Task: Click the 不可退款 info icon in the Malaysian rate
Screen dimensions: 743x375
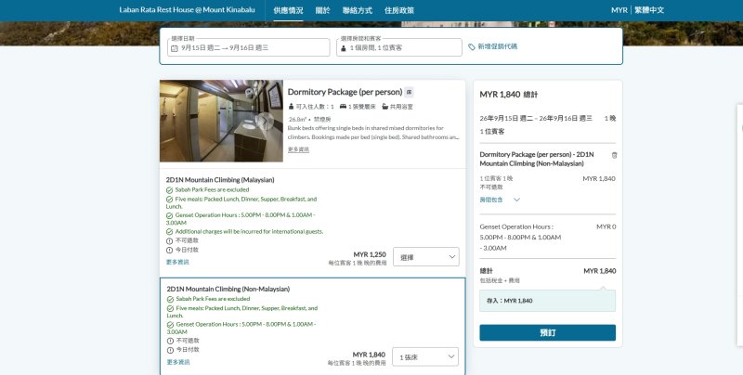Action: tap(169, 239)
